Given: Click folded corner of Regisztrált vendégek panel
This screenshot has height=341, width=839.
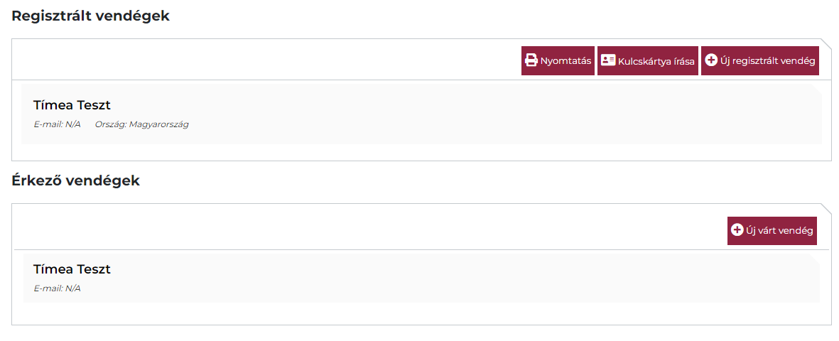Looking at the screenshot, I should click(826, 43).
